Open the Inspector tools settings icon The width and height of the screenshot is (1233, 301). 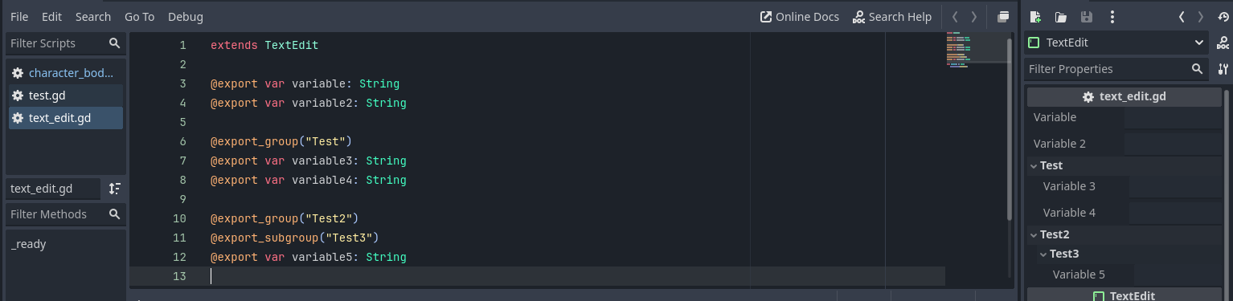click(1223, 69)
